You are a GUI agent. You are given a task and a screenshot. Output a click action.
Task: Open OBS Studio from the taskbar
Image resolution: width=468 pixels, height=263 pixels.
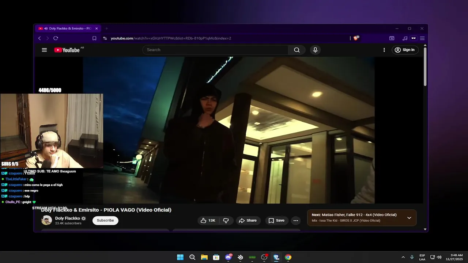click(x=264, y=257)
